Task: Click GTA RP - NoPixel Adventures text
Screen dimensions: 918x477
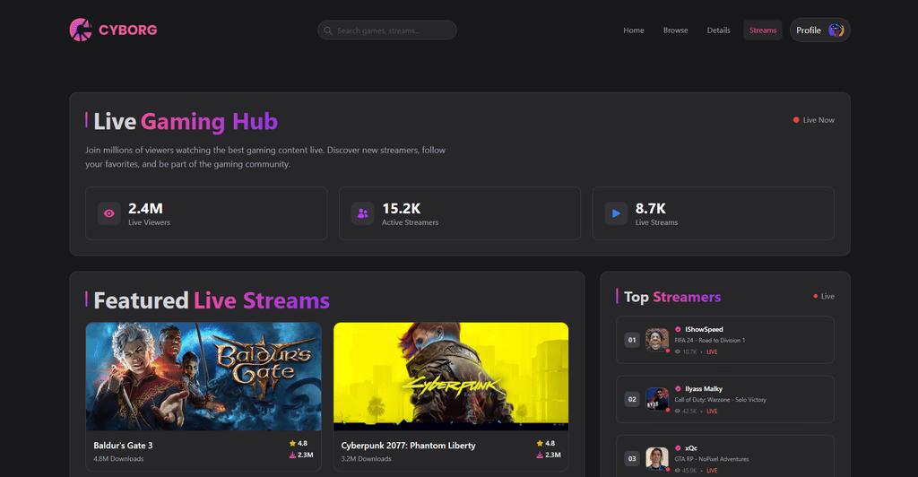Action: point(711,459)
